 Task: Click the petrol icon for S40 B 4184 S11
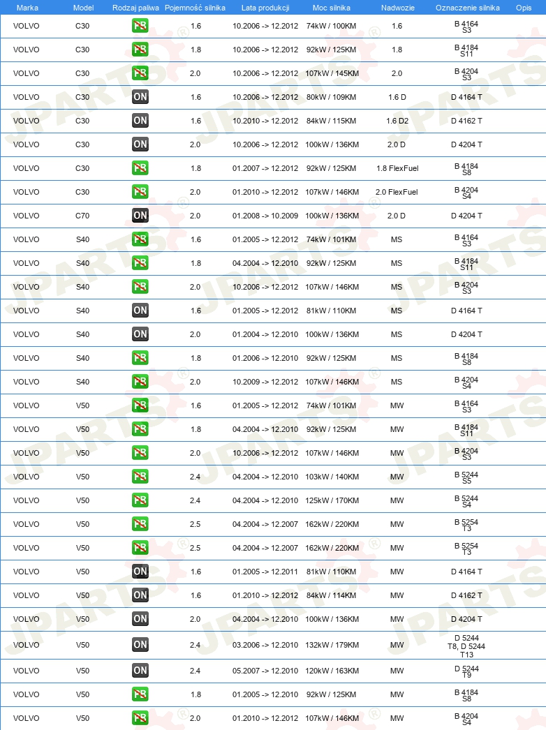click(x=140, y=263)
